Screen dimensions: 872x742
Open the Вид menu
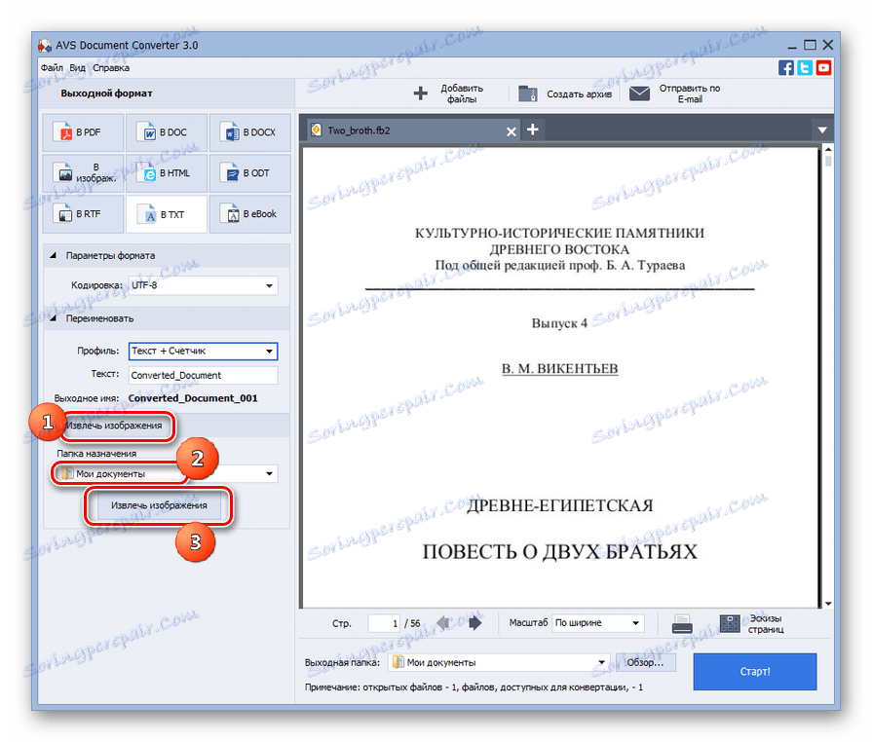point(77,68)
